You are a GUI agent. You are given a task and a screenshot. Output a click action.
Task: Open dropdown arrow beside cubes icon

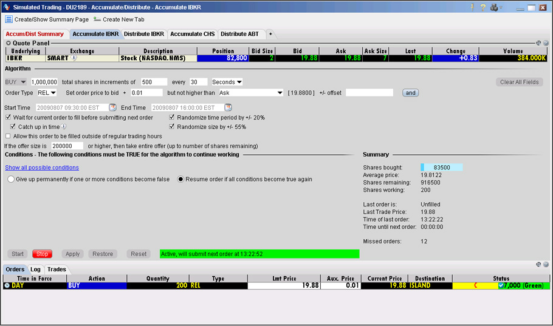click(501, 7)
